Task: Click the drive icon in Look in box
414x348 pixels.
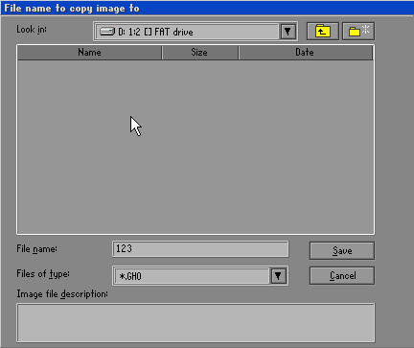Action: tap(107, 32)
